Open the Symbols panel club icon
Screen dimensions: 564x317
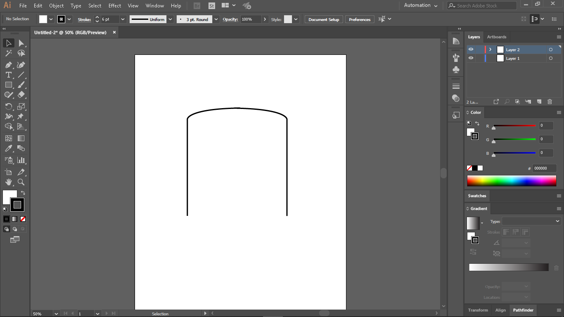point(456,70)
